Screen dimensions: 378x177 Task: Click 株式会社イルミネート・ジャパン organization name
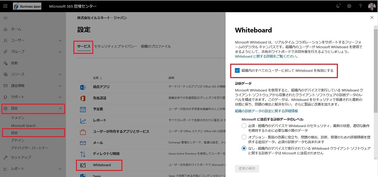[x=102, y=18]
